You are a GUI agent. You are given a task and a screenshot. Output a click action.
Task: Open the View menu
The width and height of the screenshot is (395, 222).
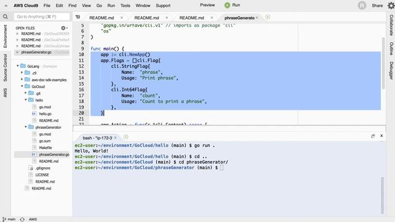pos(86,6)
